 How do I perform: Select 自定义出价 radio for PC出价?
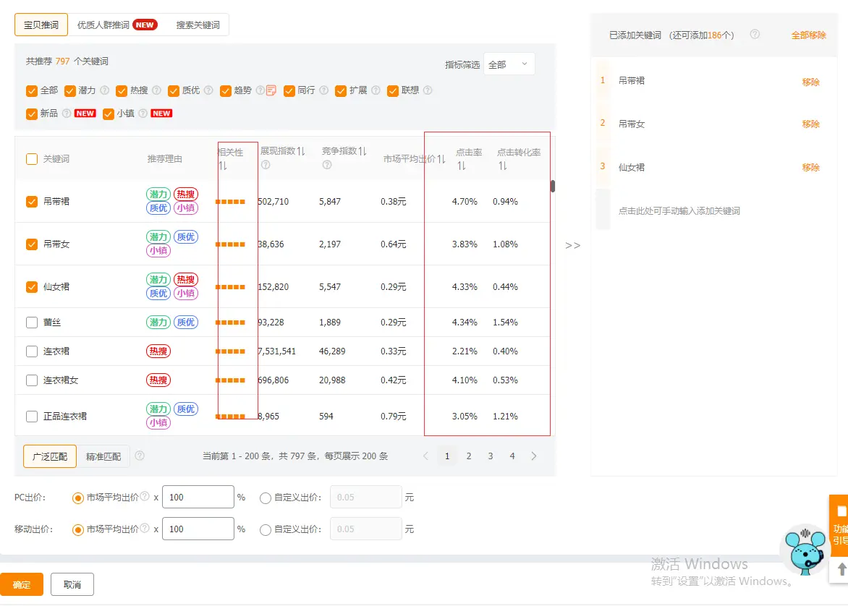point(265,498)
